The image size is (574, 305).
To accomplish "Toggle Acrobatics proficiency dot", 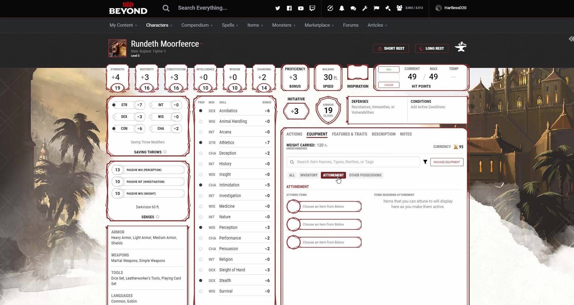I will coord(201,111).
